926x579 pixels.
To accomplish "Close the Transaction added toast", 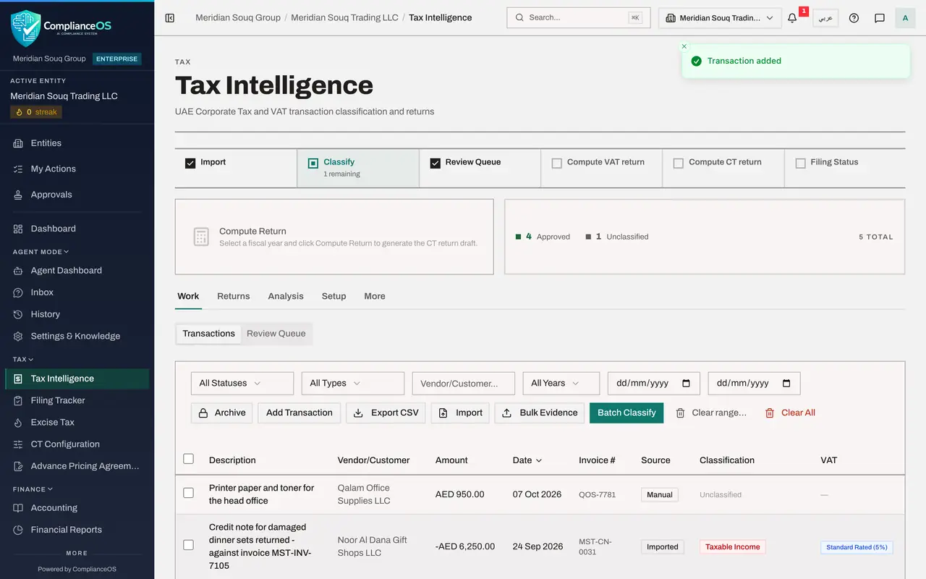I will pos(684,46).
